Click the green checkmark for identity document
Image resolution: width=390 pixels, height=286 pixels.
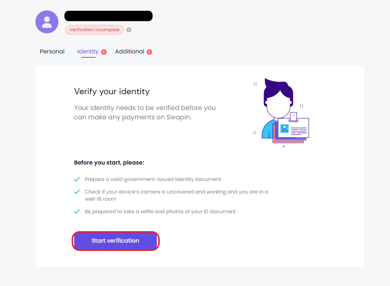pyautogui.click(x=77, y=179)
